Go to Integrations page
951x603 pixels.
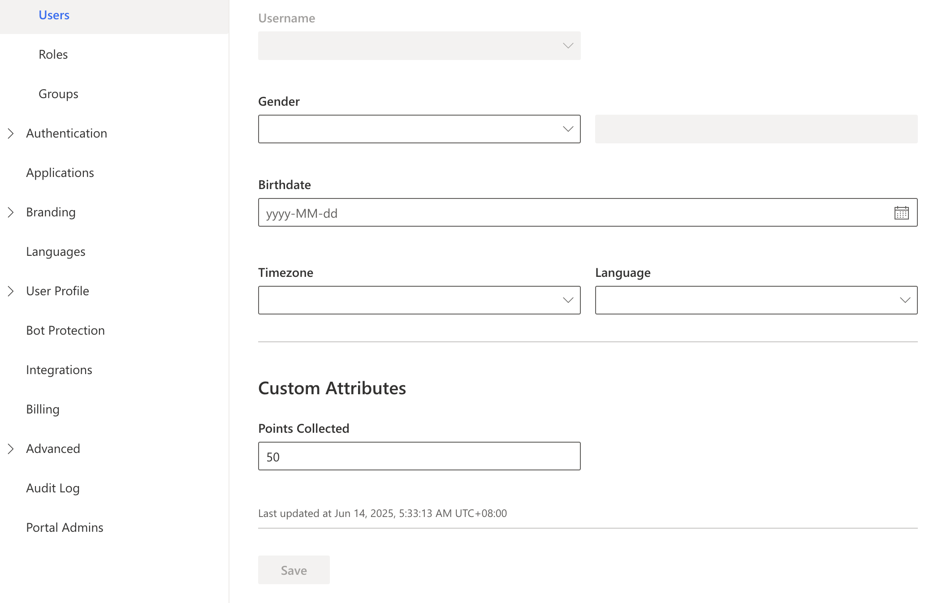pyautogui.click(x=59, y=370)
